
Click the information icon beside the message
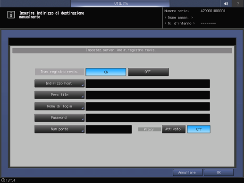[11, 15]
